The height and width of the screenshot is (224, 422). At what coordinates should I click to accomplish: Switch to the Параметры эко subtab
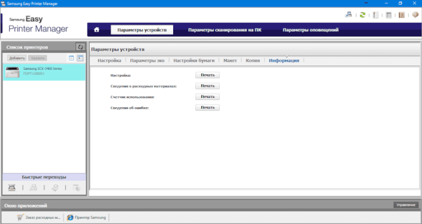coord(147,61)
